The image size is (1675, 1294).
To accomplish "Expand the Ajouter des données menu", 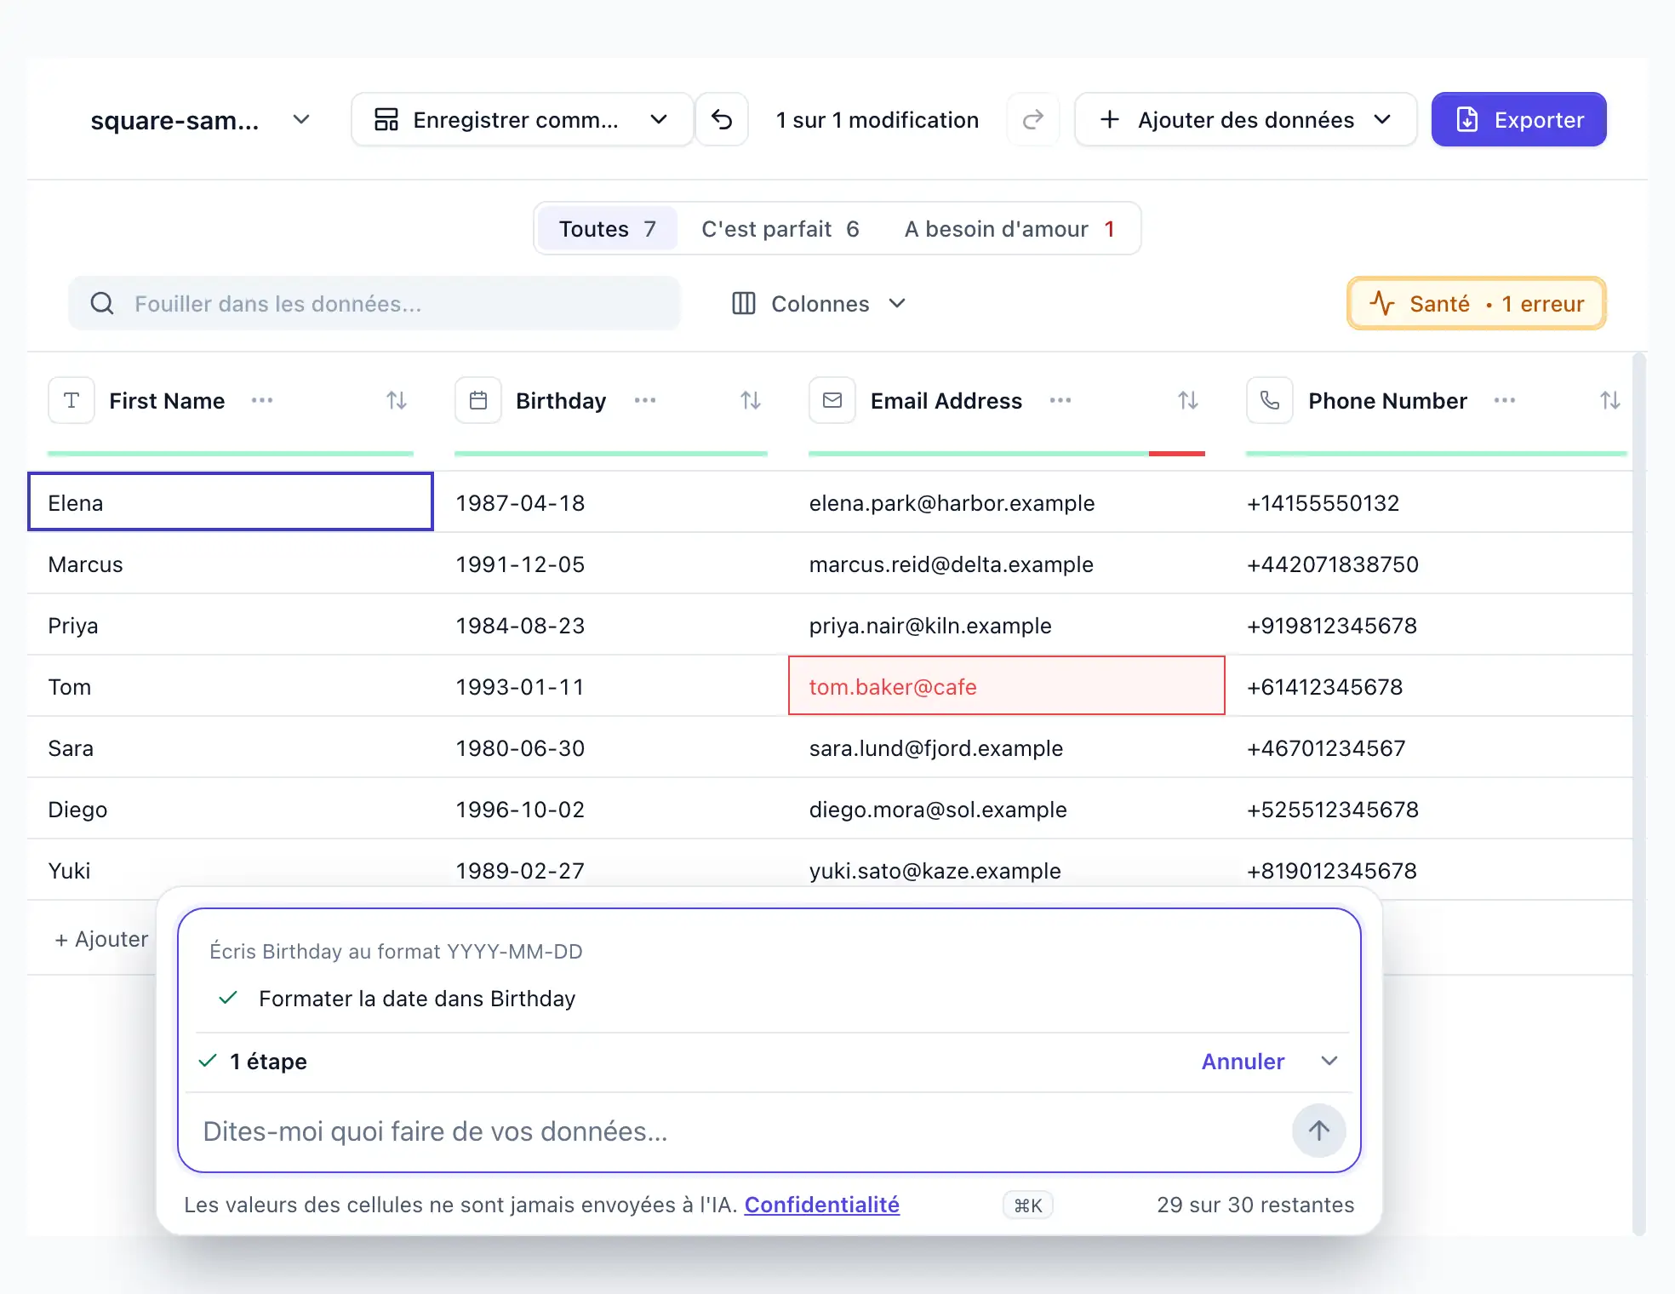I will pyautogui.click(x=1245, y=120).
